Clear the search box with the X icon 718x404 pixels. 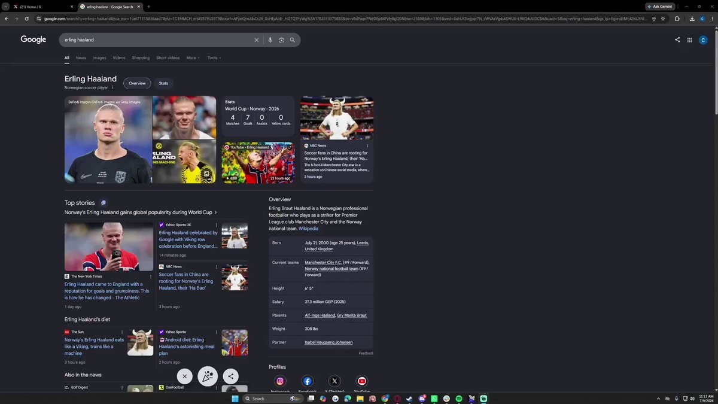coord(257,40)
